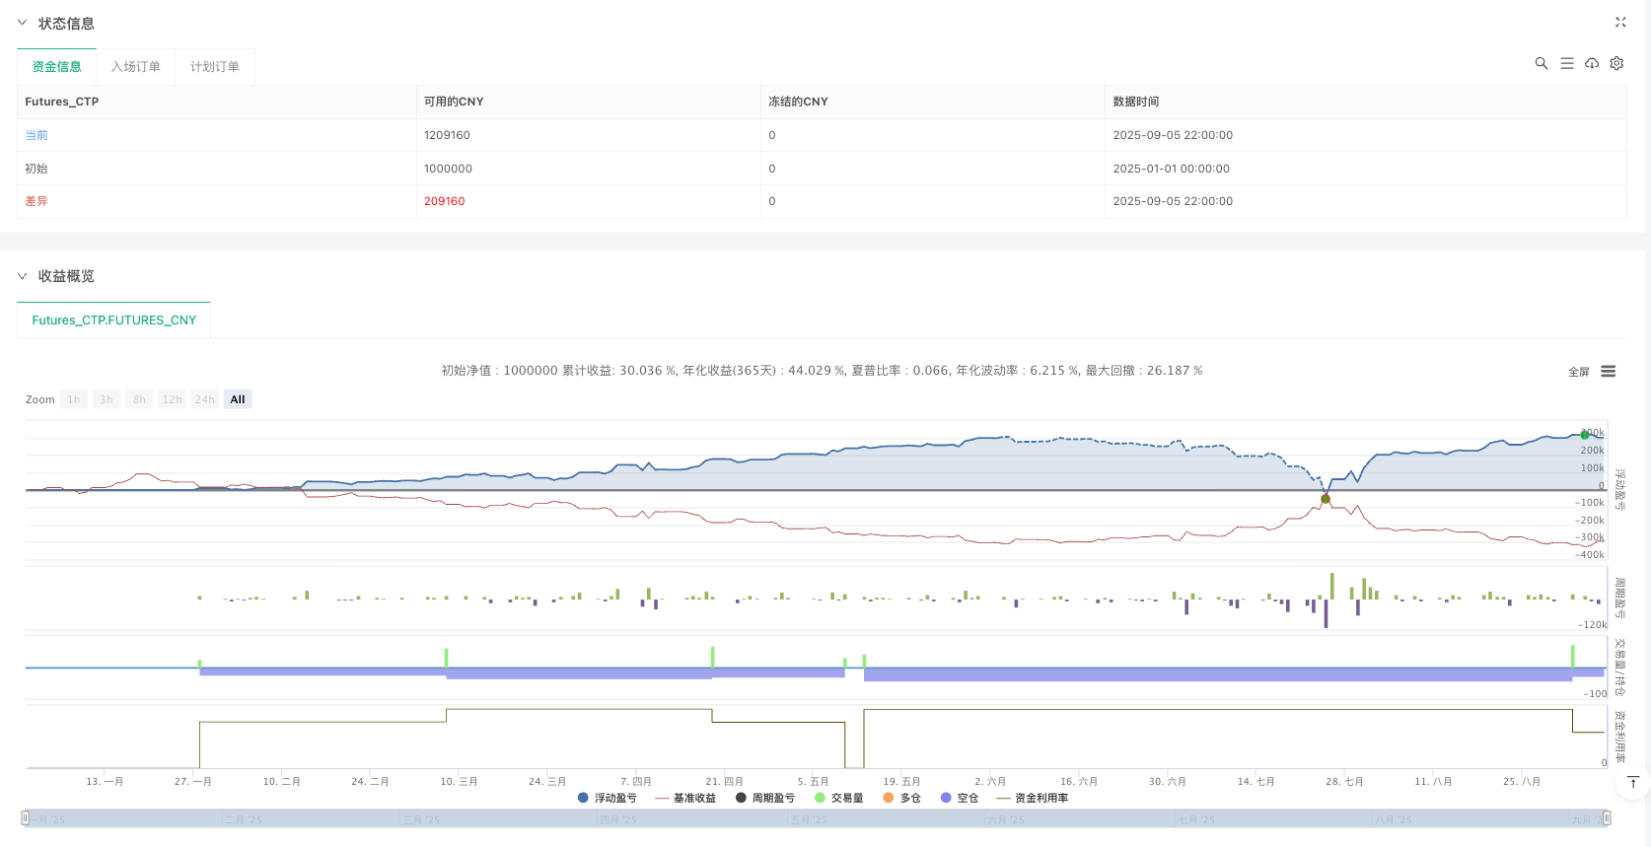Click the 数据时间 column header

[1136, 102]
